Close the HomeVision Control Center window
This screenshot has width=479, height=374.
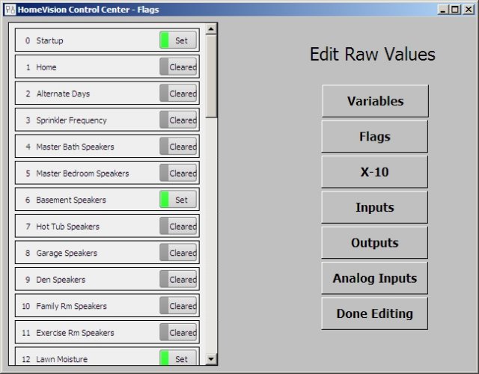tap(469, 10)
